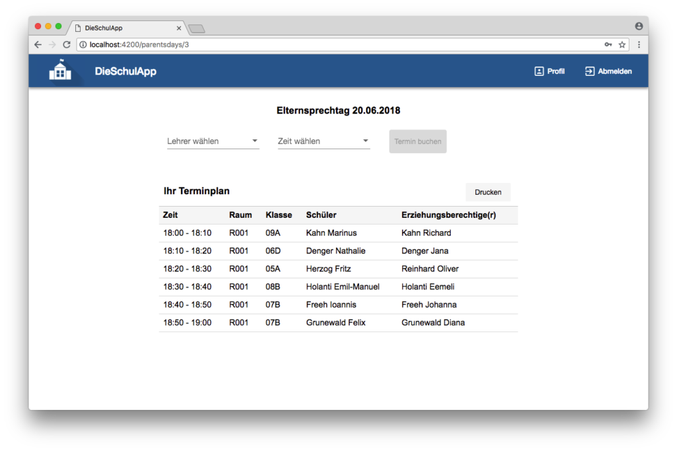Screen dimensions: 677x451
Task: Click the Chrome user account icon
Action: [639, 26]
